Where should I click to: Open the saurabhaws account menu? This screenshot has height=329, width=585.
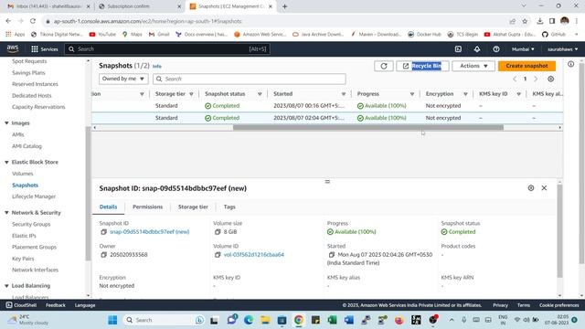(x=562, y=48)
